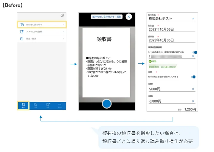Open the bottom tab with notification dot
Screen dimensions: 214x152
click(48, 105)
